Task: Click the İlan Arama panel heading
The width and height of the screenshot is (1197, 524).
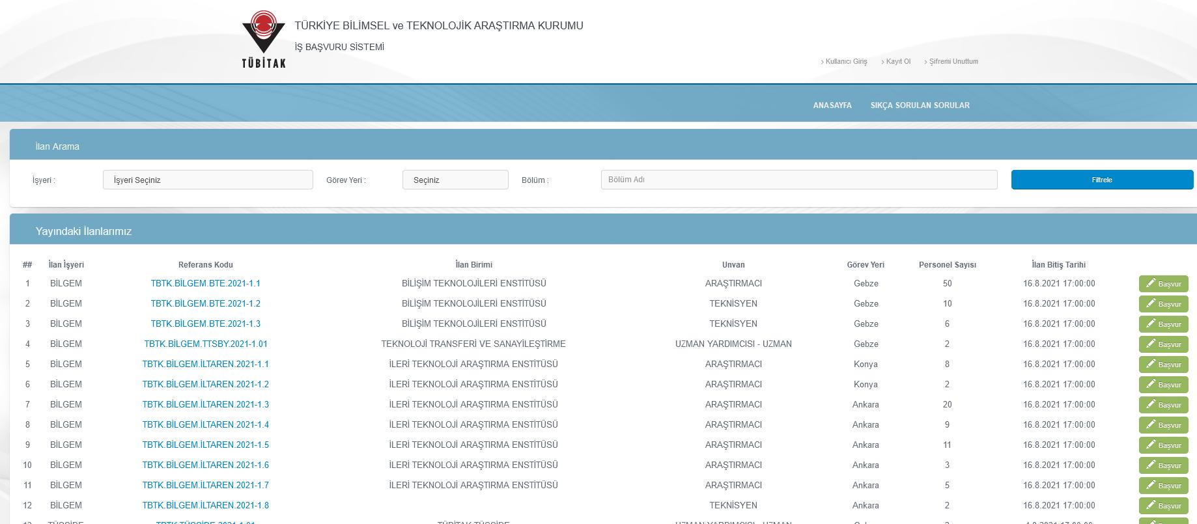Action: (57, 146)
